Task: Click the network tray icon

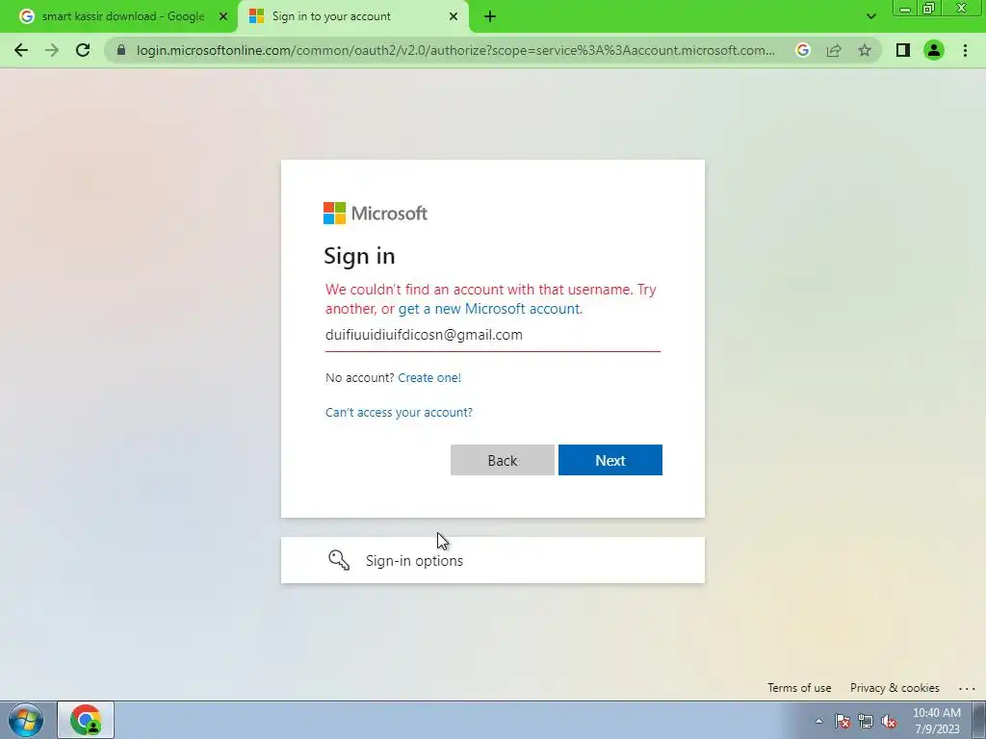Action: click(x=866, y=721)
